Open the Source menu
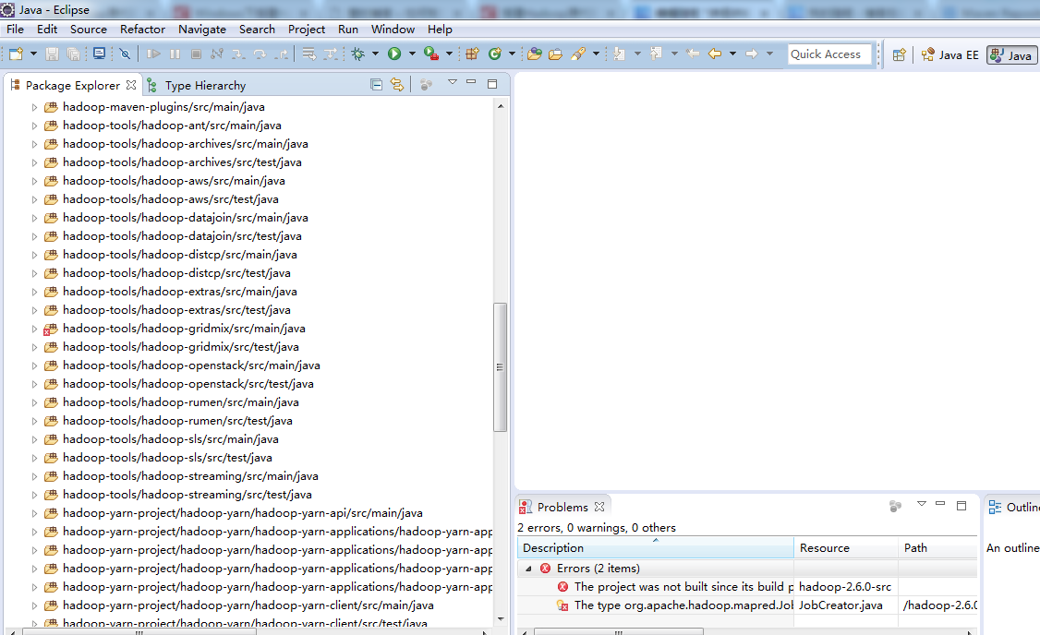Image resolution: width=1040 pixels, height=635 pixels. (89, 30)
